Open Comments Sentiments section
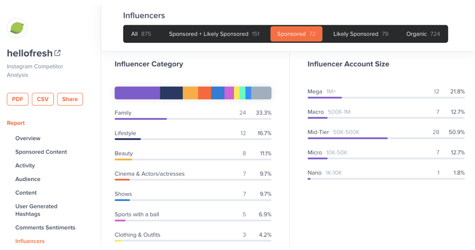Viewport: 475px width, 250px height. [46, 228]
